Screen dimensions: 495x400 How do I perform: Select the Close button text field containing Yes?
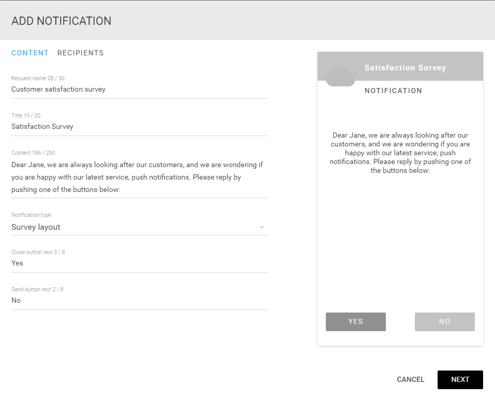(140, 263)
